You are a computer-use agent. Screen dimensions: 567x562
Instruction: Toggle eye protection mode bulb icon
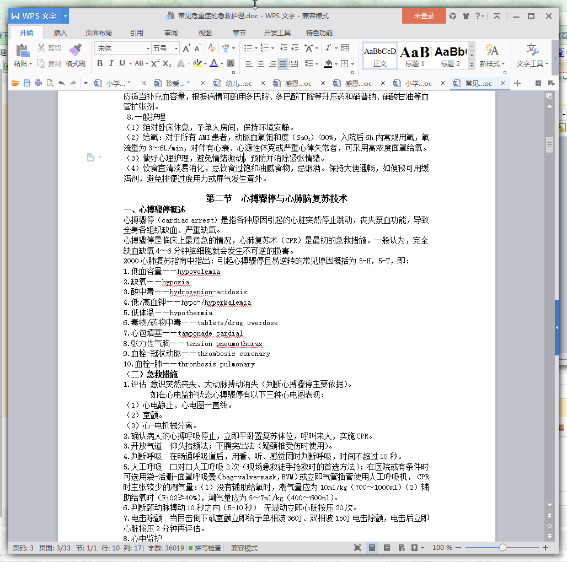coord(414,548)
